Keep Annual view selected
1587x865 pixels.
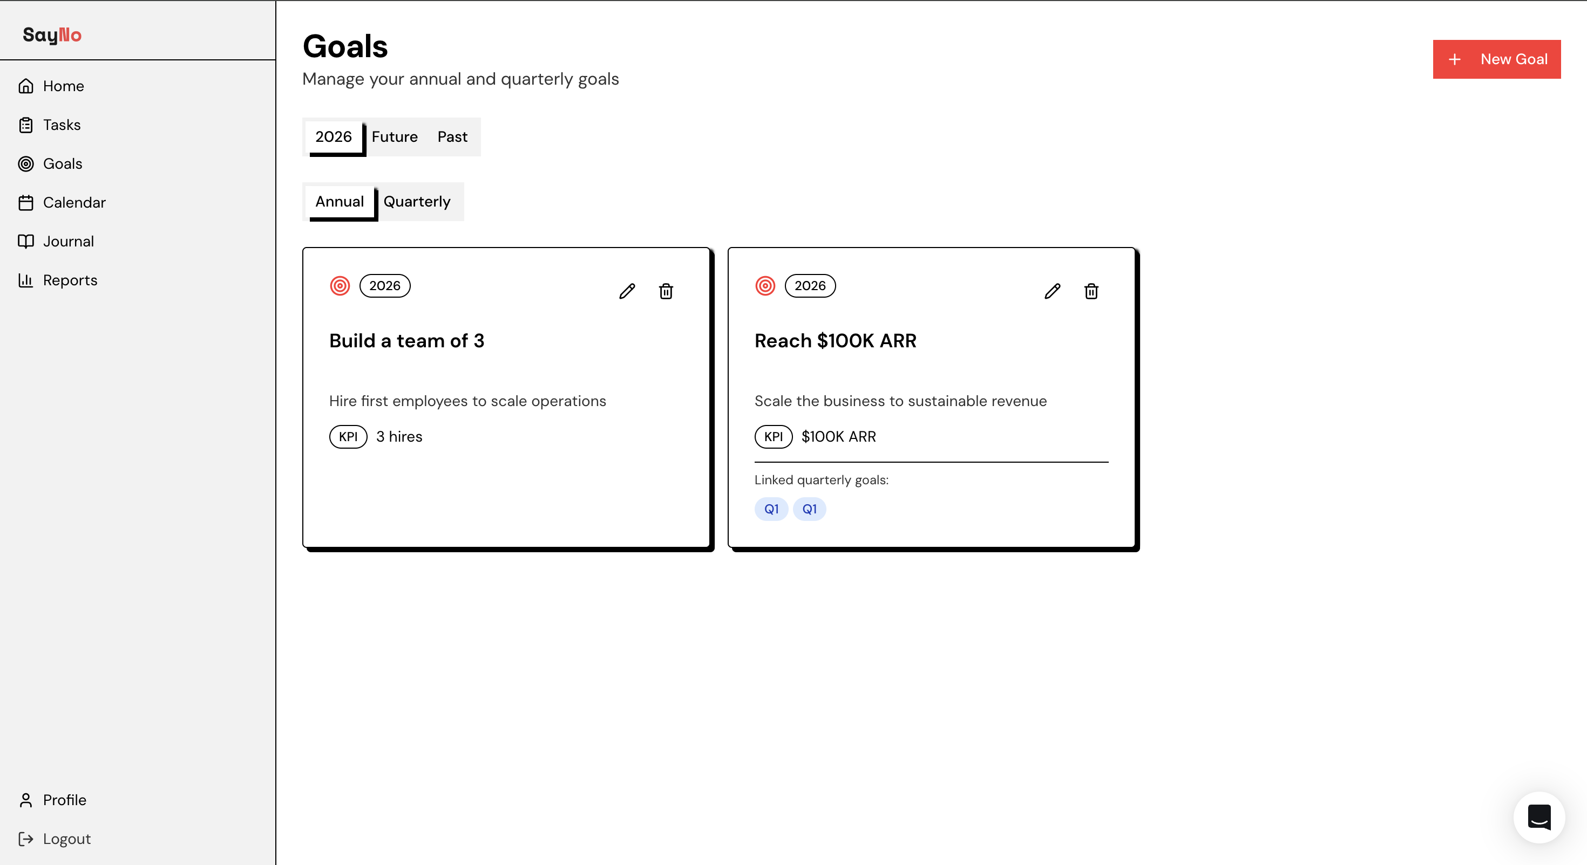340,201
